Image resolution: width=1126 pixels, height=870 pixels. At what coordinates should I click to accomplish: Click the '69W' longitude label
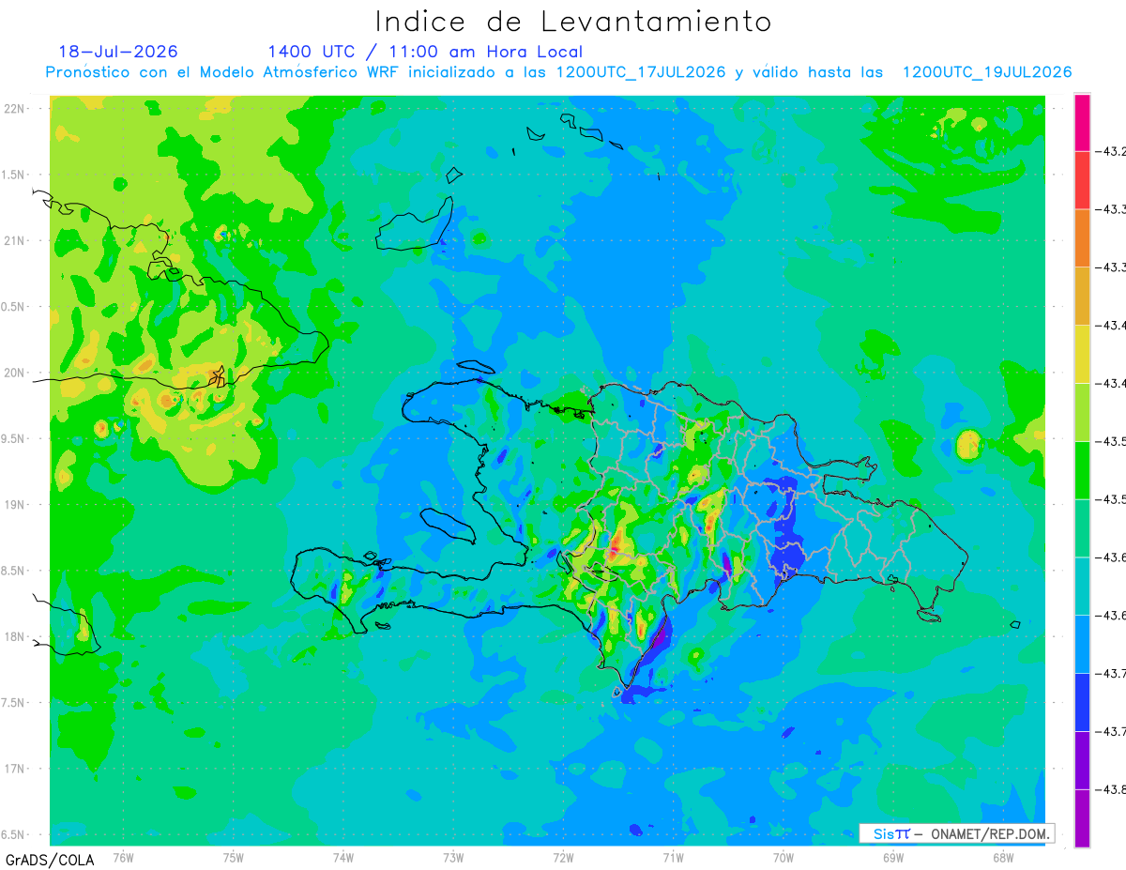tap(893, 858)
